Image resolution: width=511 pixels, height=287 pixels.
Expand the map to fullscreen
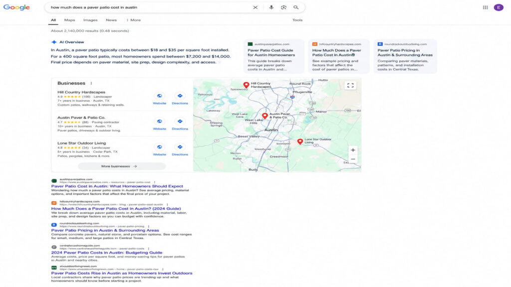tap(350, 85)
